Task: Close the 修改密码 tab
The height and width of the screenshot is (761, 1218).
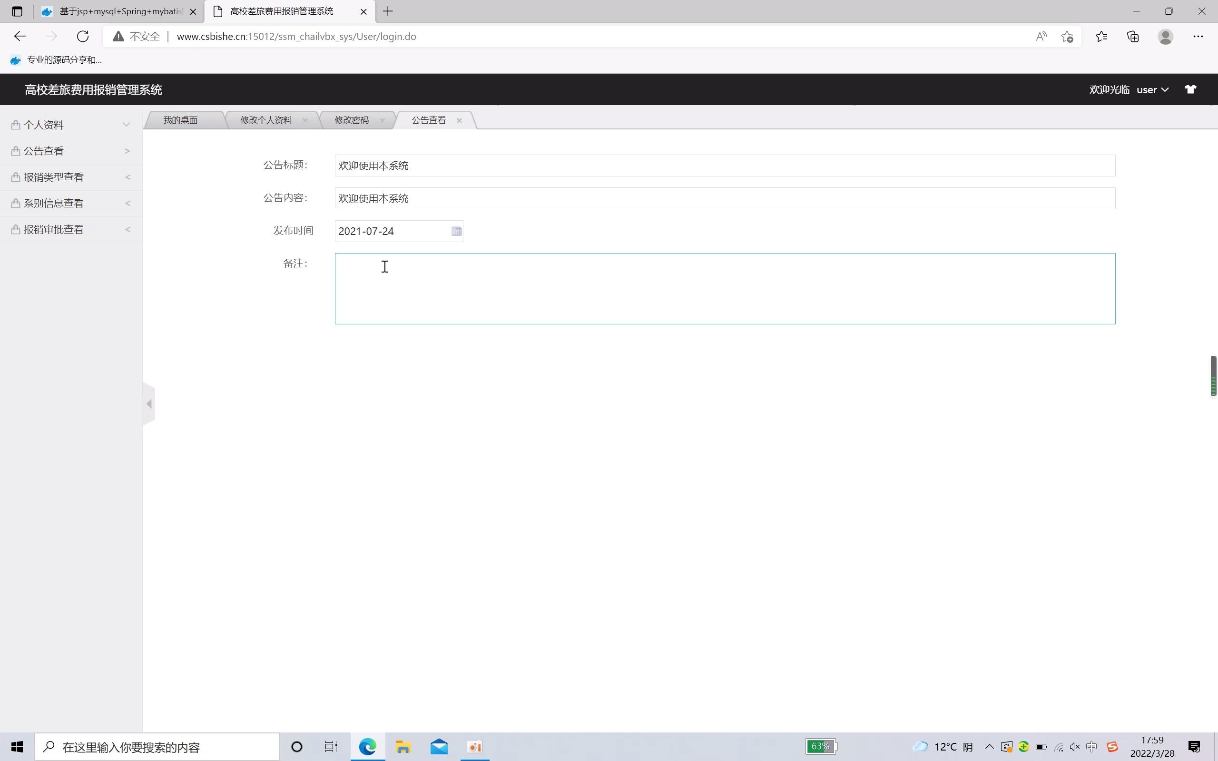Action: [382, 120]
